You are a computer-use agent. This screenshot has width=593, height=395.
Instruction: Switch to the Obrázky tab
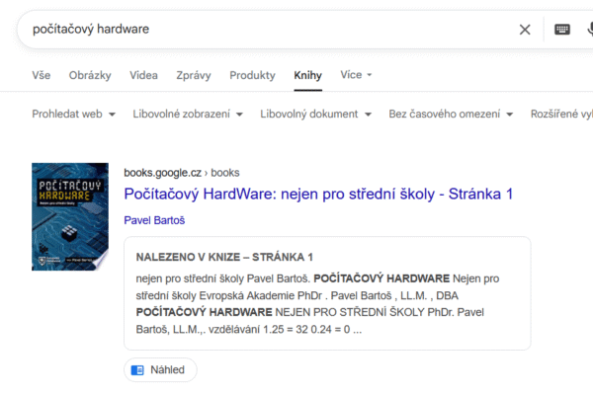coord(90,75)
